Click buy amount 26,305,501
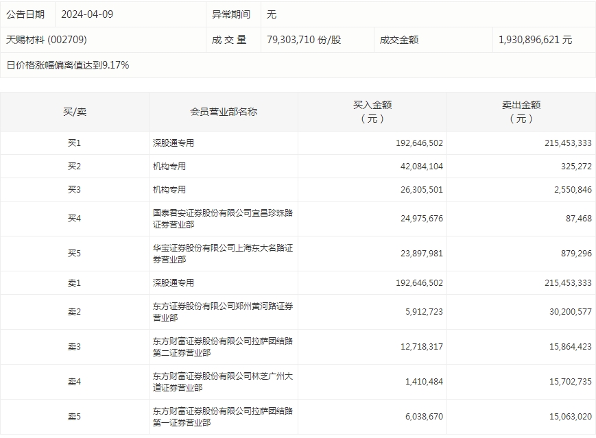The width and height of the screenshot is (596, 438). (422, 190)
